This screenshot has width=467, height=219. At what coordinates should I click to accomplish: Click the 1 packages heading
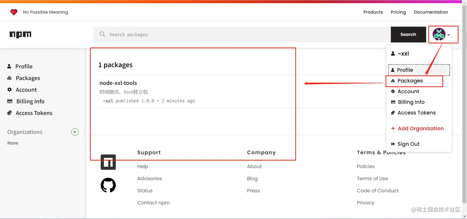pyautogui.click(x=116, y=65)
